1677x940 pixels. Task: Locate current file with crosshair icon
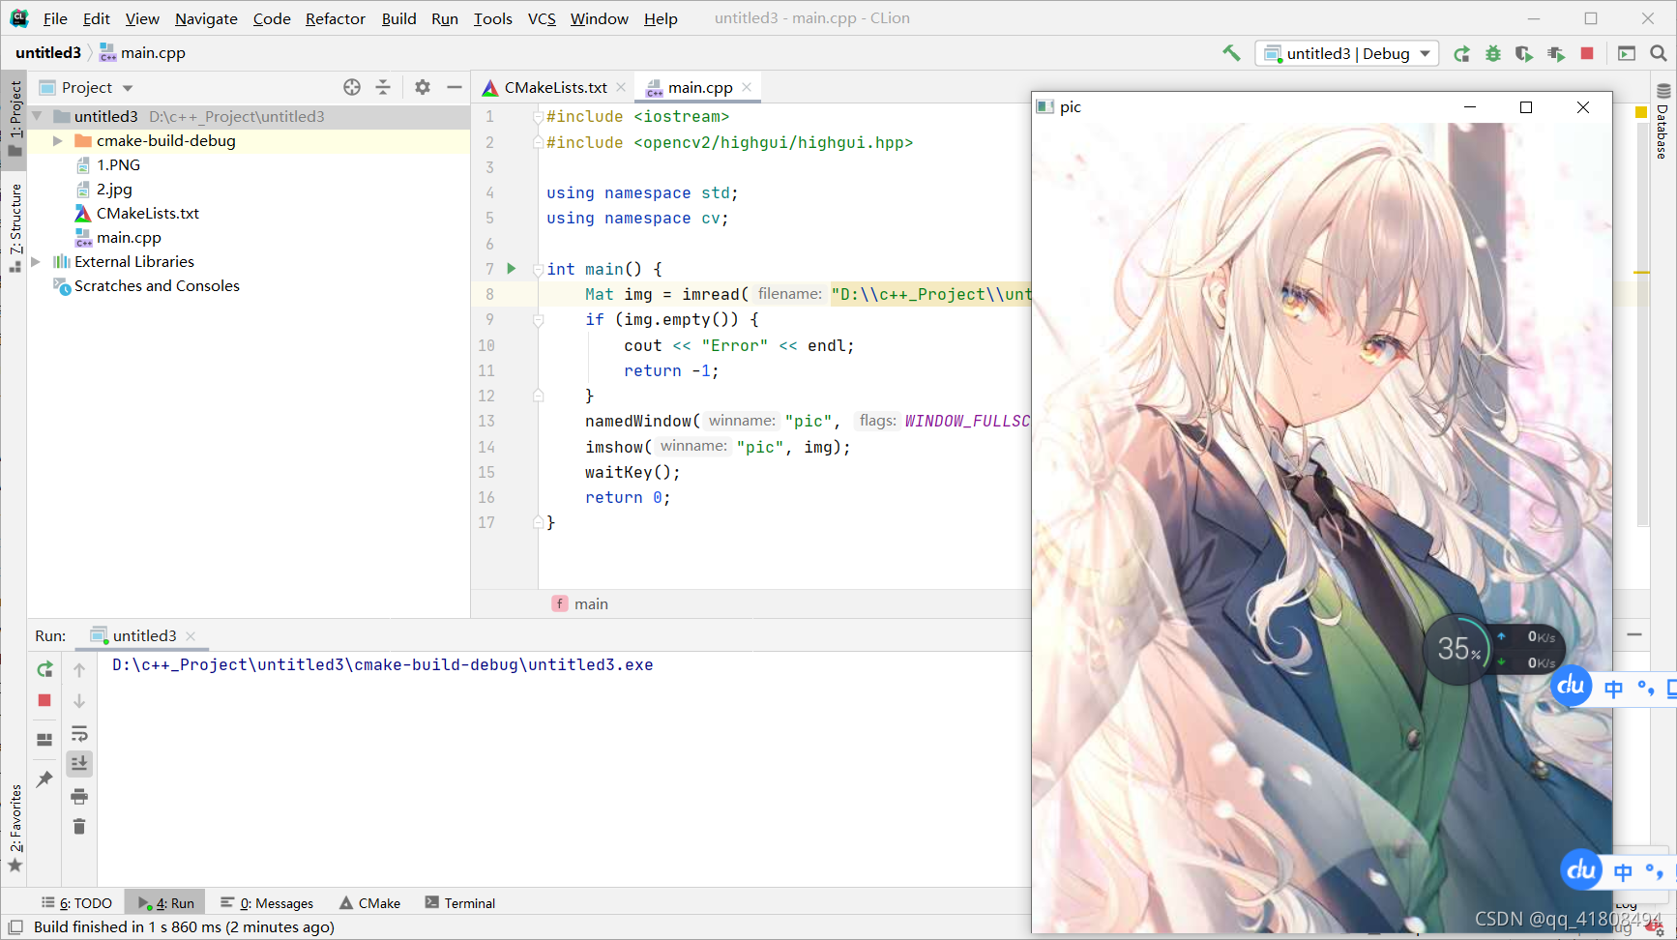(x=352, y=87)
